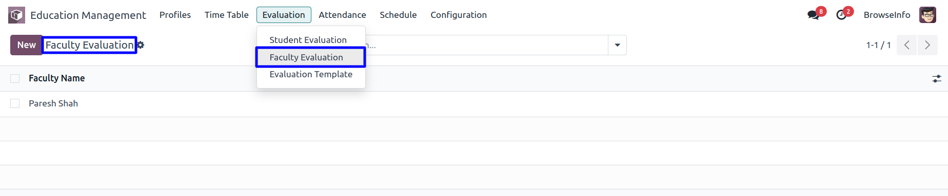Screen dimensions: 948x196
Task: Go to the next page arrow
Action: click(x=927, y=45)
